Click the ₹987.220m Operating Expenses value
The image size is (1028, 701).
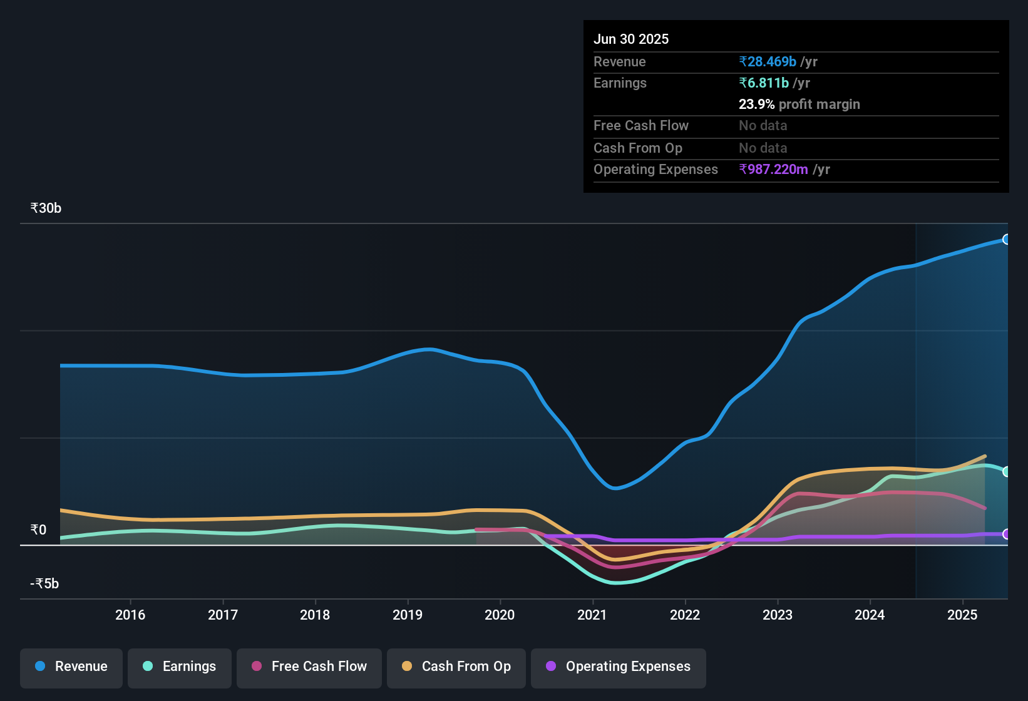click(x=774, y=169)
